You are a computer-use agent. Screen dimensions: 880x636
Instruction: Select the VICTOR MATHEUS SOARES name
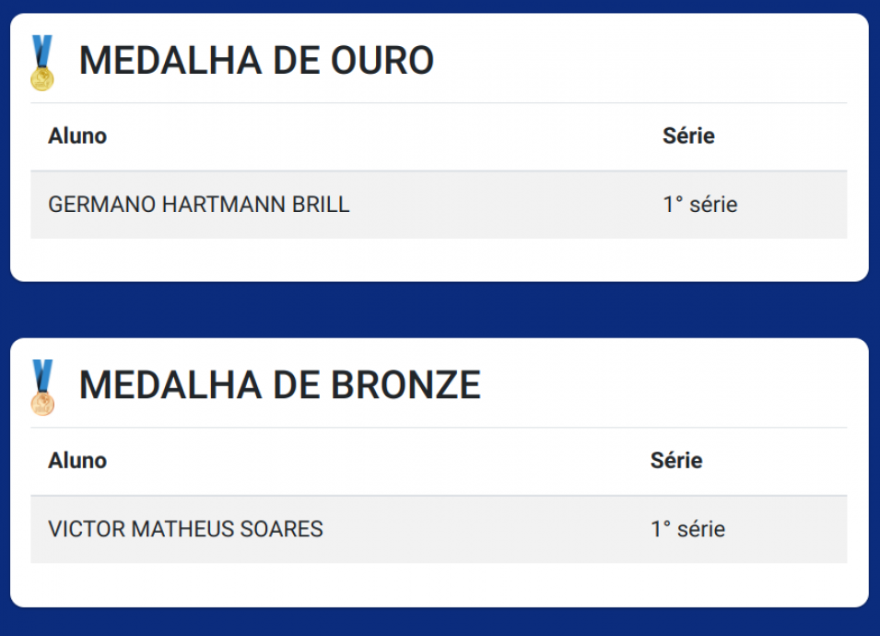[x=186, y=529]
